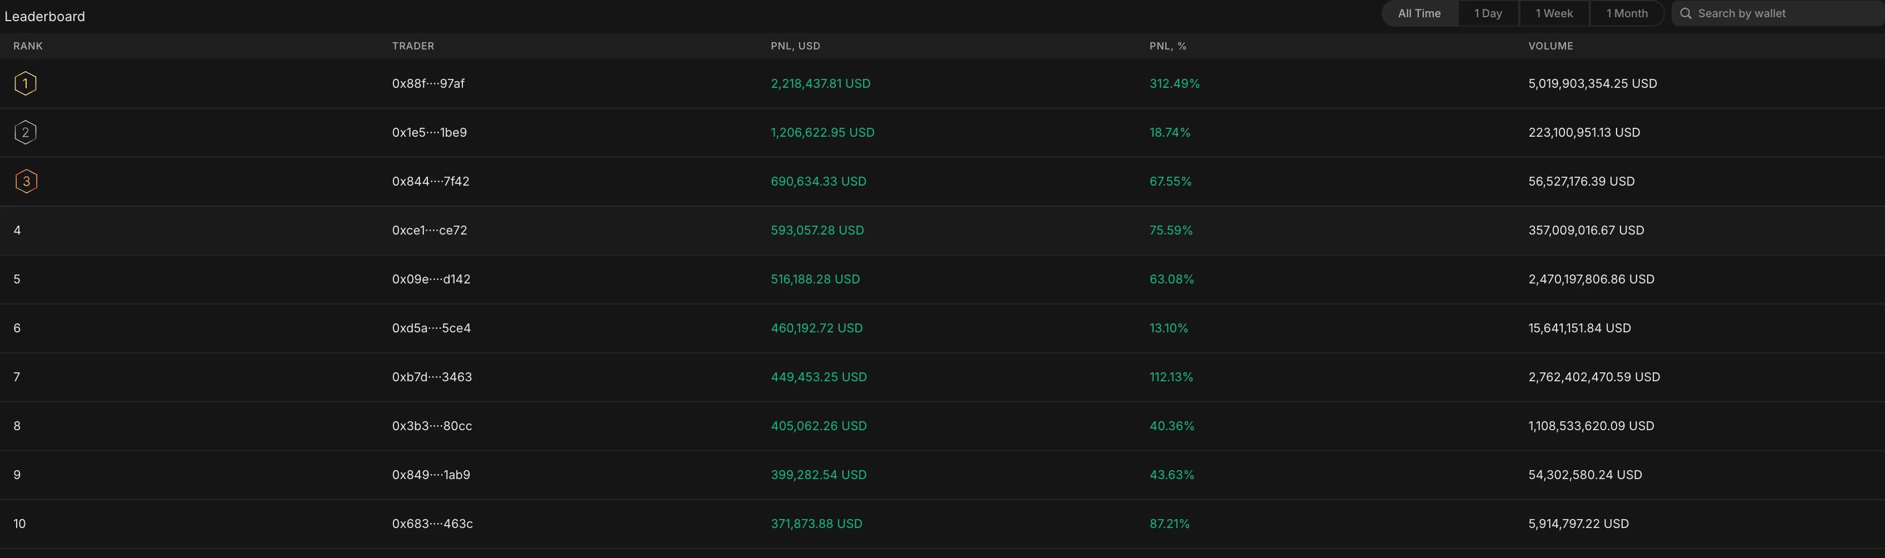Image resolution: width=1885 pixels, height=558 pixels.
Task: Click trader 0xd5a…5ce4 wallet address
Action: click(x=431, y=328)
